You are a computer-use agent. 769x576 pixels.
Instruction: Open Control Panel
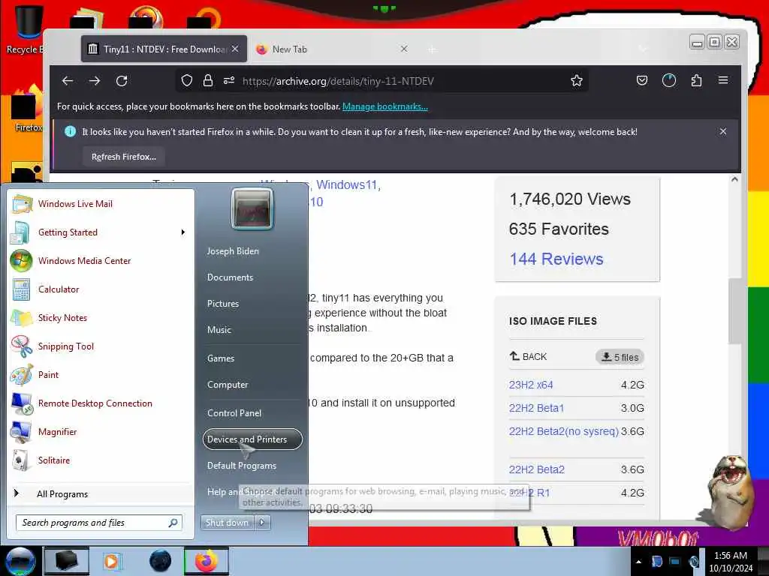pos(252,413)
